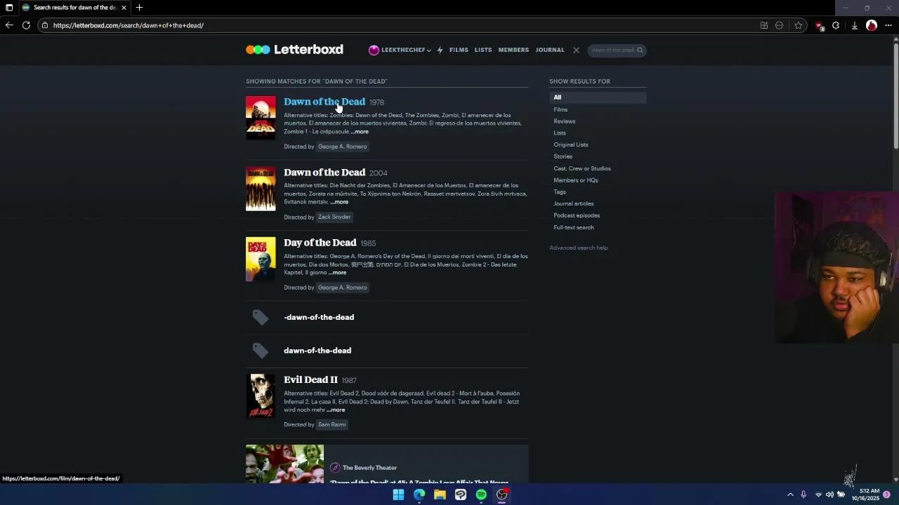Open the browser profile avatar
Screen dimensions: 899x505
(x=872, y=25)
